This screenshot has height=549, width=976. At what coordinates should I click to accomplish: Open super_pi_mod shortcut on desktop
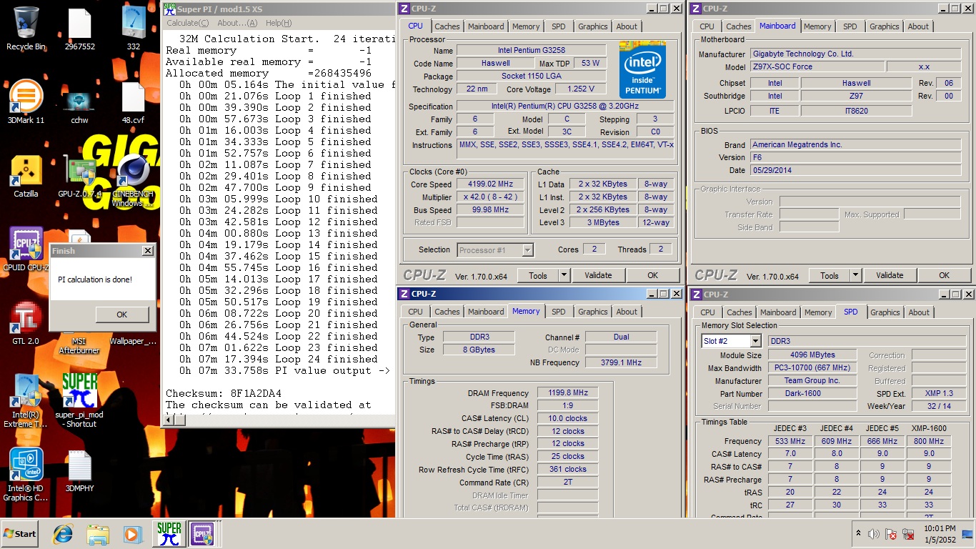pos(79,400)
